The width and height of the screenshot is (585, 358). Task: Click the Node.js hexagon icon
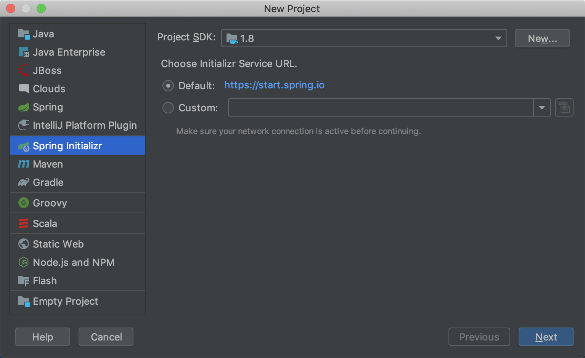tap(24, 262)
